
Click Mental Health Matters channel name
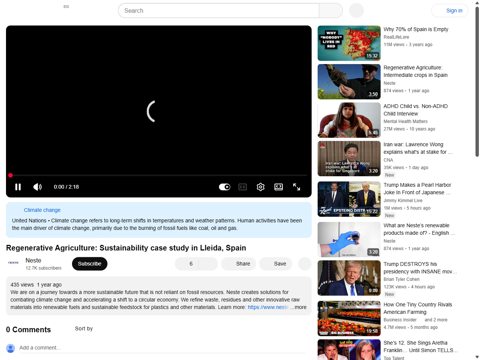click(x=405, y=121)
